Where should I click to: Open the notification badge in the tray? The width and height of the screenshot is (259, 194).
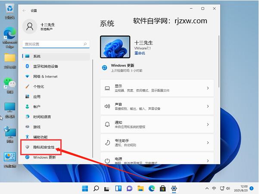tap(252, 188)
